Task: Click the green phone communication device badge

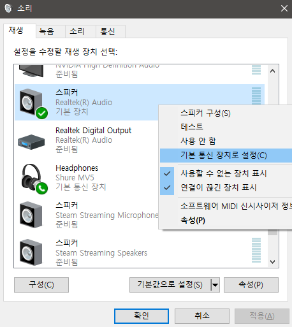Action: coord(41,188)
